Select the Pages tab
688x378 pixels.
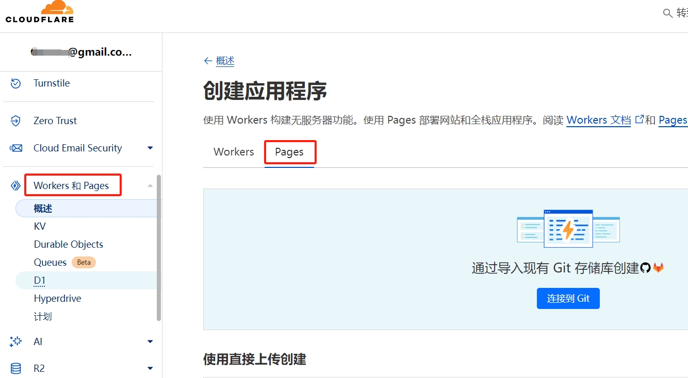click(289, 152)
